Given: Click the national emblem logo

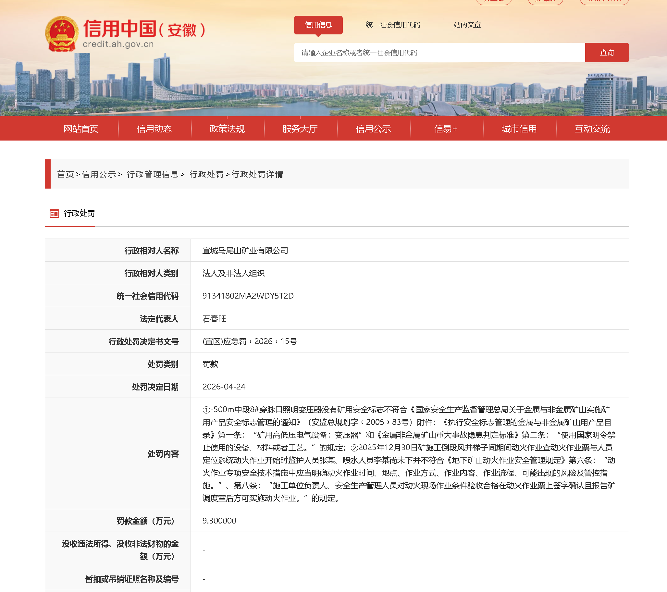Looking at the screenshot, I should click(62, 34).
